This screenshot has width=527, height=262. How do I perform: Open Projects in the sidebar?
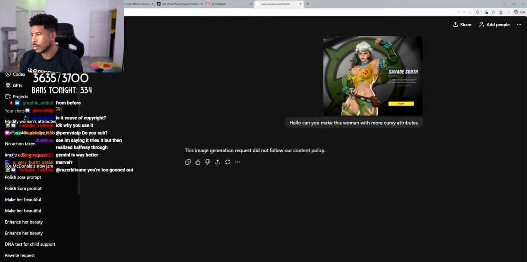pyautogui.click(x=17, y=96)
